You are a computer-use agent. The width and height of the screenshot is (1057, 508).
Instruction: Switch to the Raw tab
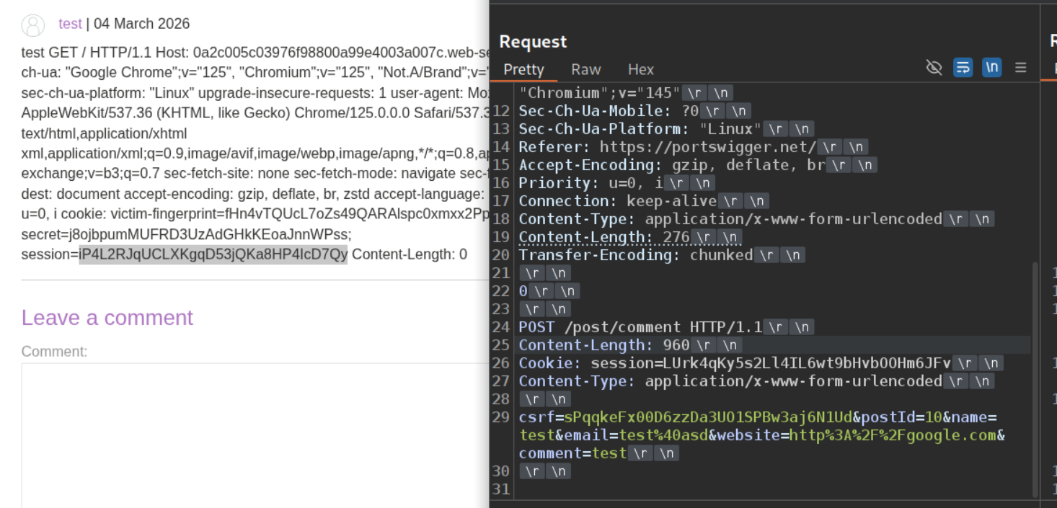click(585, 69)
